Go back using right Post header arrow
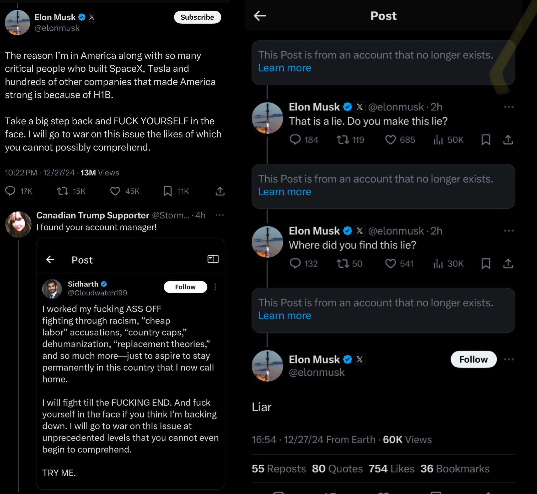537x494 pixels. tap(260, 16)
